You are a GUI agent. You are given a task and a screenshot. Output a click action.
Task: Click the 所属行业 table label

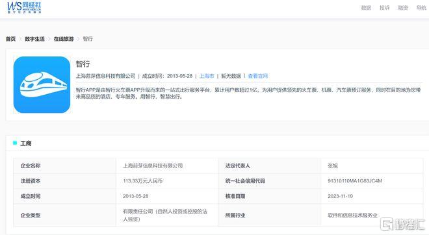tap(235, 216)
